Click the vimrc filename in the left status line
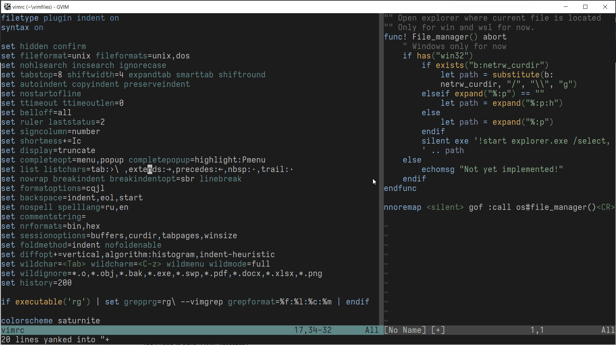The height and width of the screenshot is (345, 616). [x=13, y=330]
